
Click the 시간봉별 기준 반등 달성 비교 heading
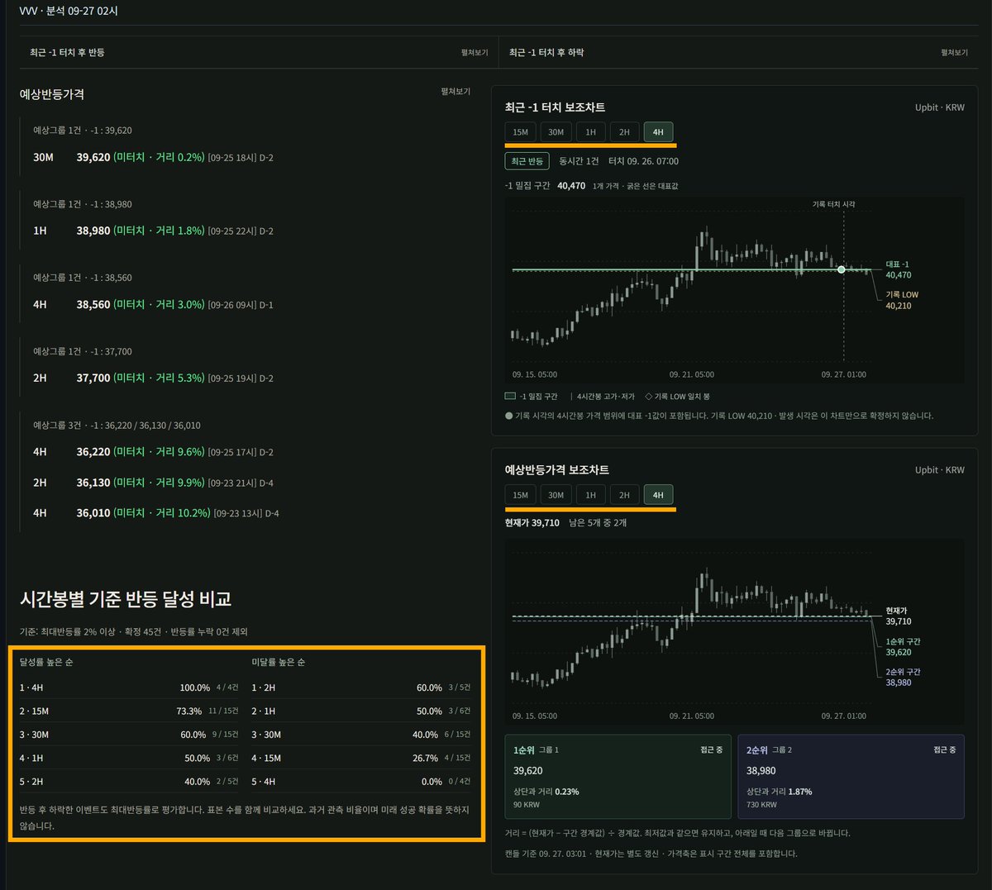pyautogui.click(x=126, y=599)
